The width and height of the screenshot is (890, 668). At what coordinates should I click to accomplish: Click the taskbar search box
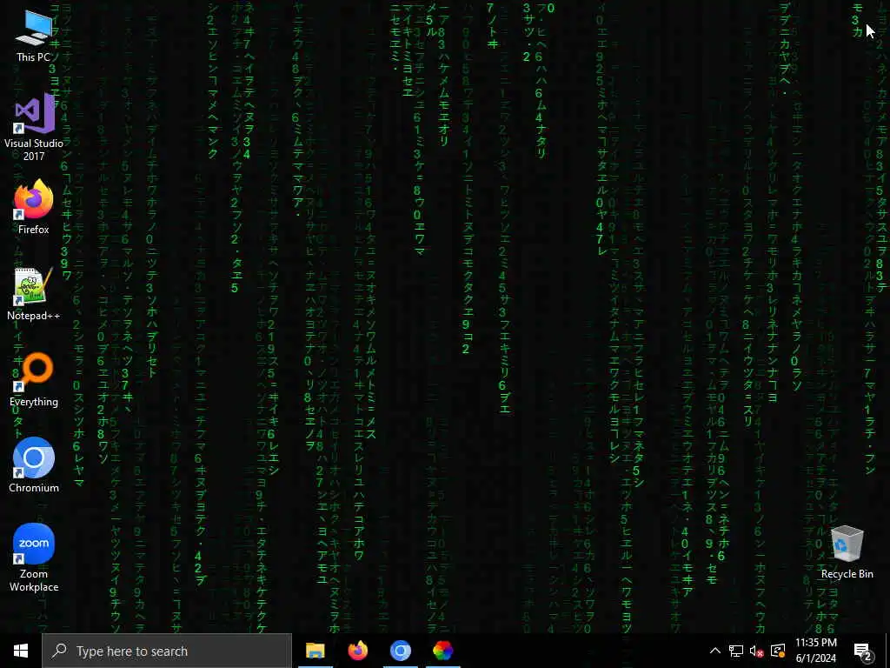pyautogui.click(x=167, y=651)
